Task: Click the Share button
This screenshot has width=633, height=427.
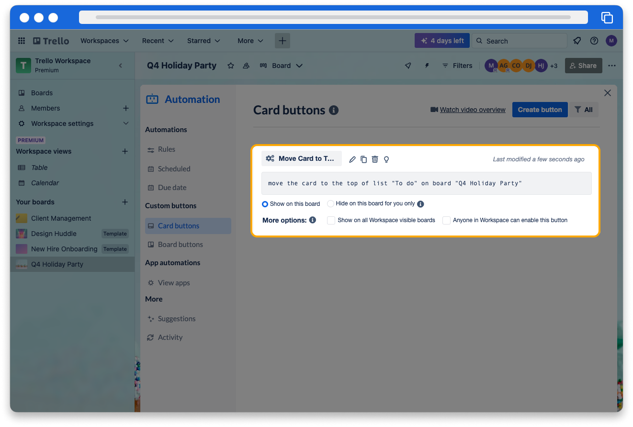Action: [583, 66]
